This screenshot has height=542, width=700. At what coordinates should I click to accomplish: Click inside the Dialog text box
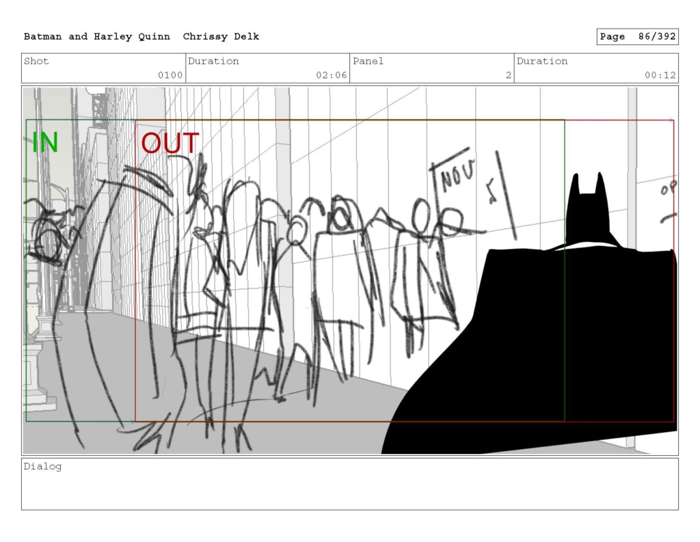coord(350,484)
